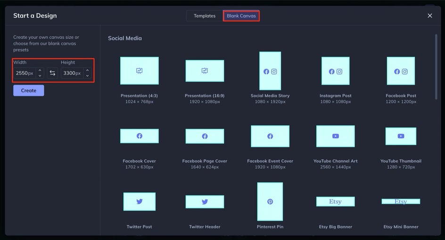The width and height of the screenshot is (445, 240).
Task: Select the Presentation (4:3) canvas preset
Action: pos(140,70)
